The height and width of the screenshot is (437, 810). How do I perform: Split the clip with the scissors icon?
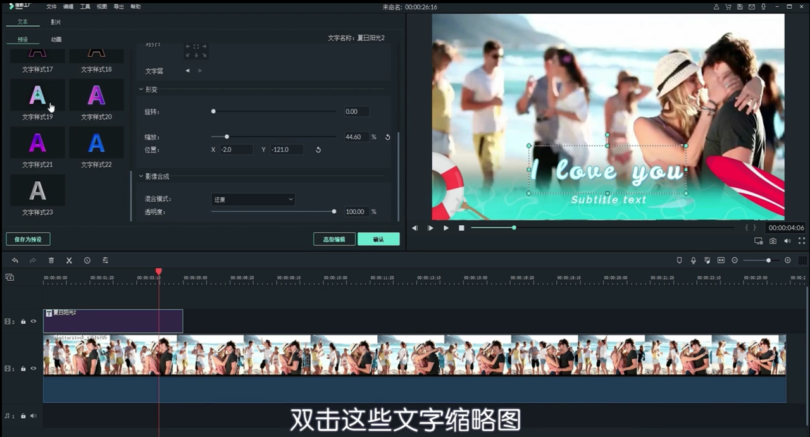pyautogui.click(x=69, y=260)
